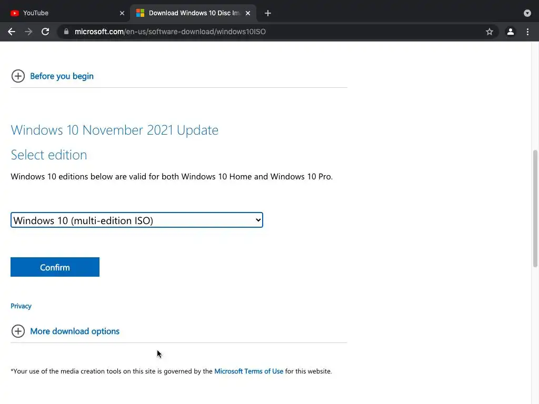Click the padlock site info icon
The width and height of the screenshot is (539, 404).
(x=66, y=32)
